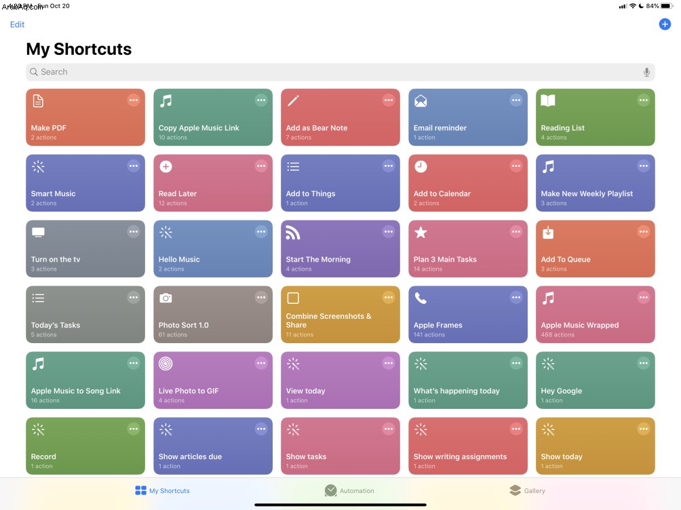Open the options menu for Email reminder
Image resolution: width=681 pixels, height=510 pixels.
(516, 100)
